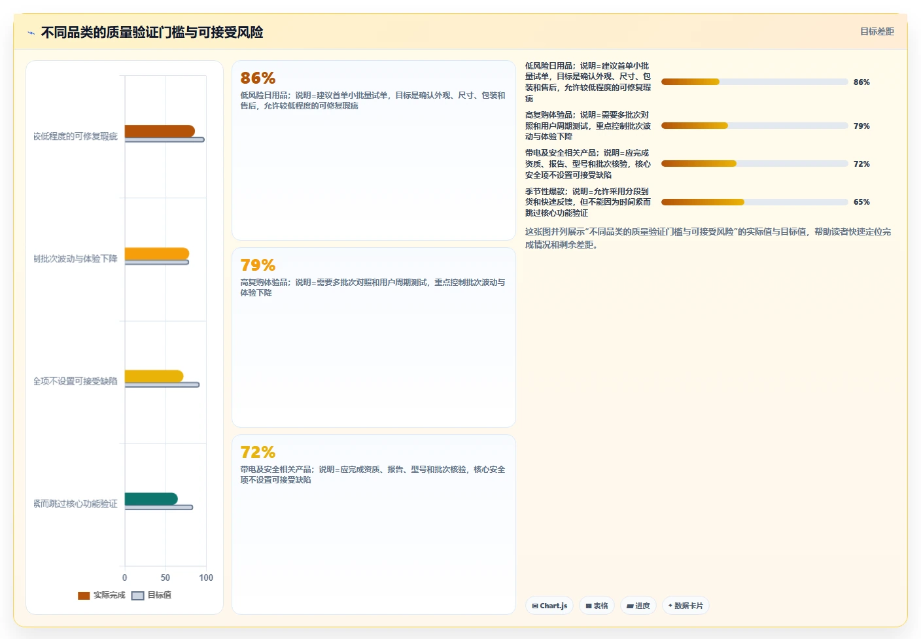921x639 pixels.
Task: Click the x-axis tick label 100
Action: [206, 578]
